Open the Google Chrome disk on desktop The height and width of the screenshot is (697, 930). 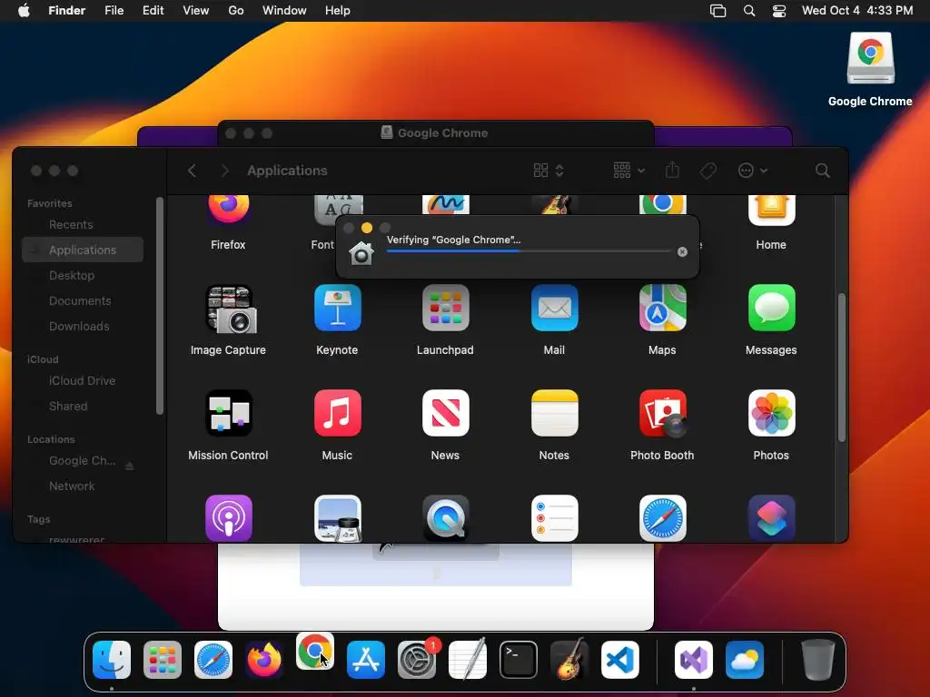click(870, 59)
